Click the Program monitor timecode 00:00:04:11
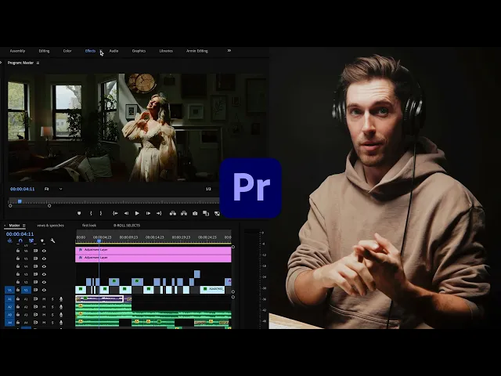Viewport: 501px width, 376px height. click(x=23, y=189)
